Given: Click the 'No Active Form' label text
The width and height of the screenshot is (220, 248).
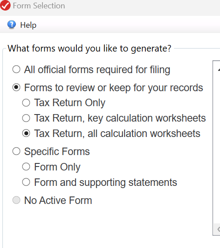Looking at the screenshot, I should [58, 200].
